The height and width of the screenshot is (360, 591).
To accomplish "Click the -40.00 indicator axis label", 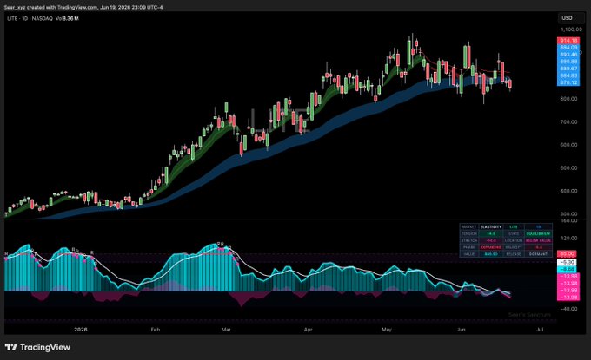I will click(568, 309).
